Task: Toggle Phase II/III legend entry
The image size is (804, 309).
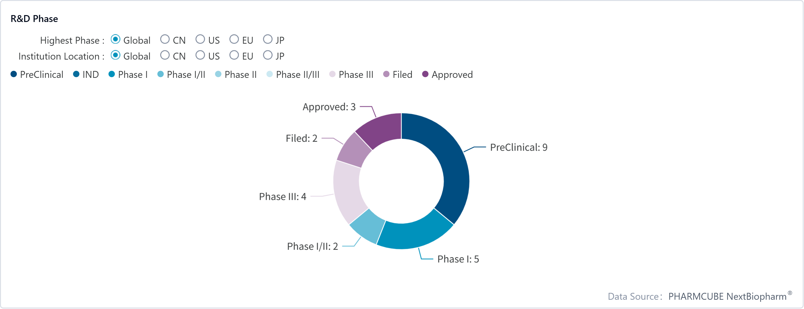Action: click(293, 74)
